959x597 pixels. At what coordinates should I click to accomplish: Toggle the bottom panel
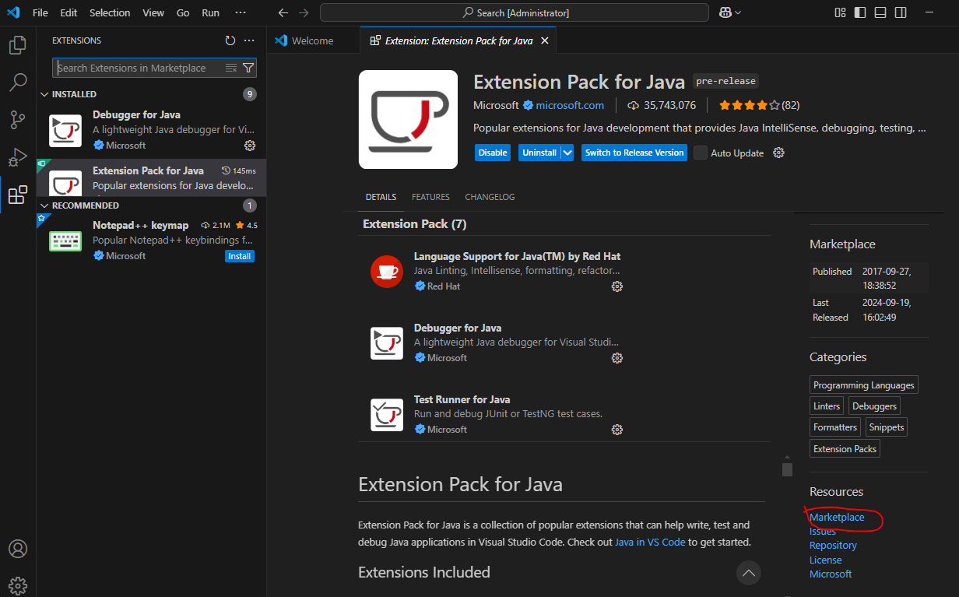pyautogui.click(x=880, y=12)
